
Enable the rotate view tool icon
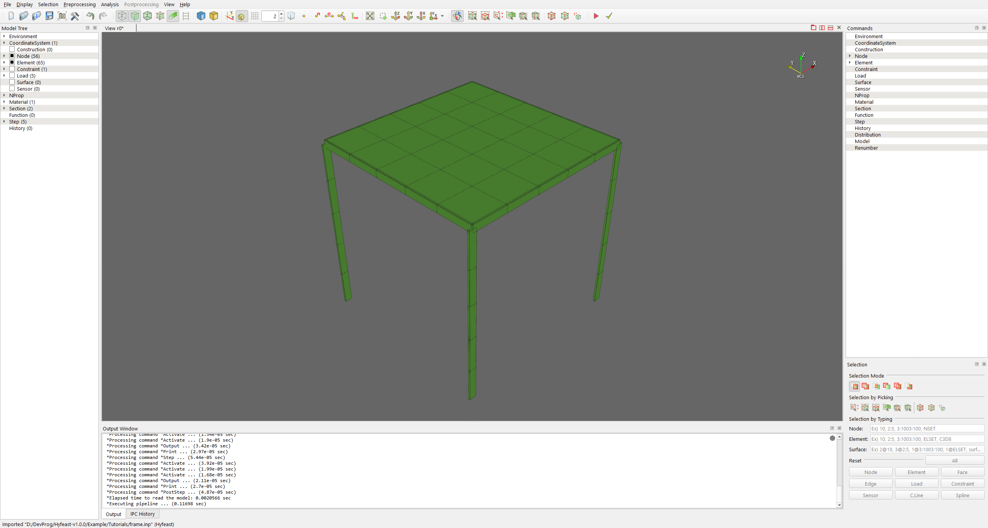coord(457,16)
